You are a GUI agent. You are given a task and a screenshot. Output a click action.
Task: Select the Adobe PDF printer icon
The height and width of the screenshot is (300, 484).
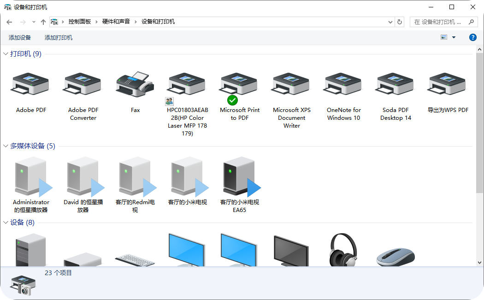click(x=30, y=84)
